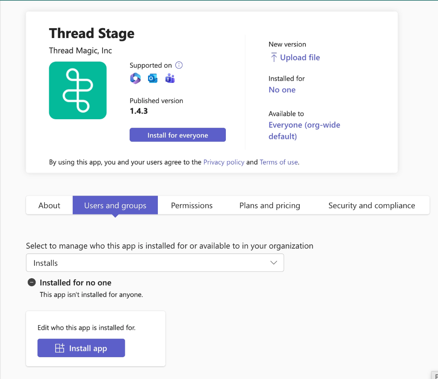Open the Installs combo box
The height and width of the screenshot is (379, 438).
(x=155, y=263)
